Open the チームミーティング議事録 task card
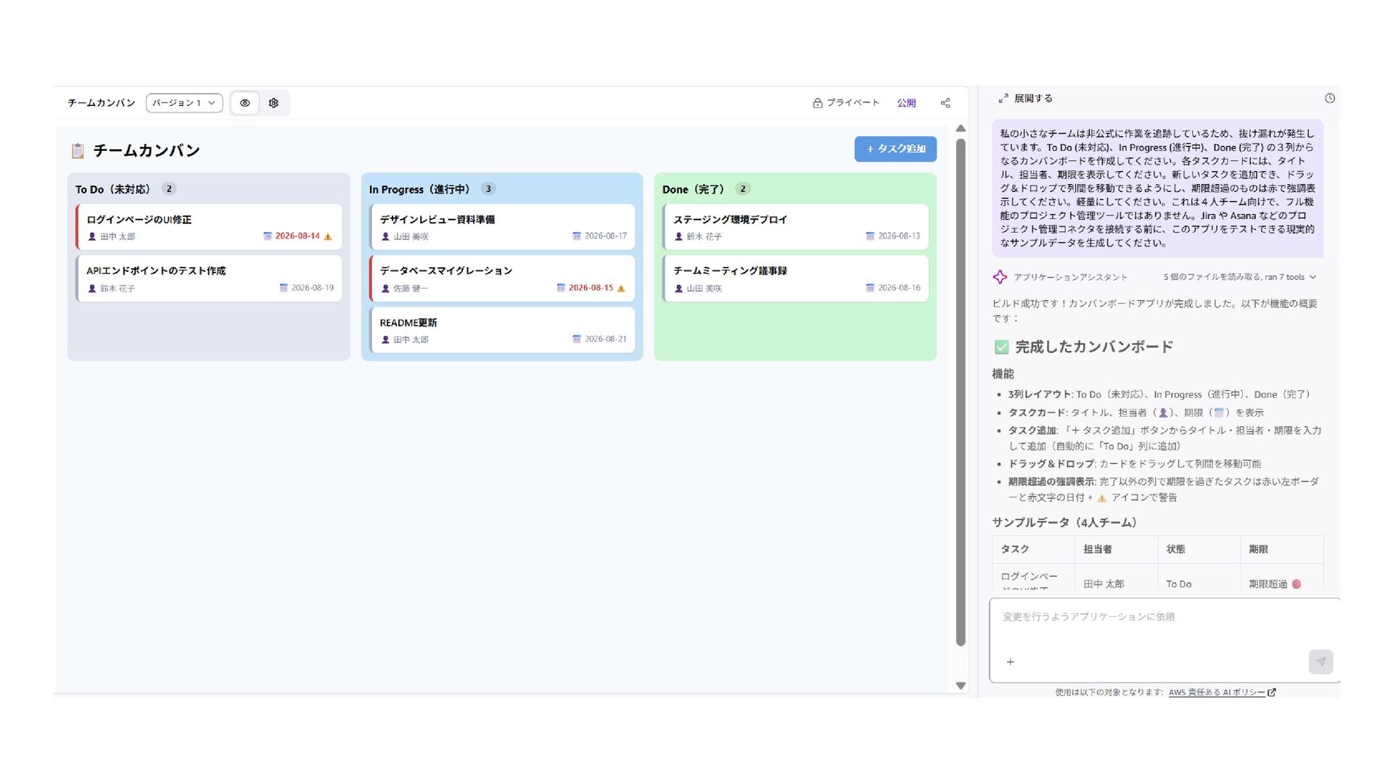Viewport: 1393px width, 783px height. pyautogui.click(x=796, y=278)
